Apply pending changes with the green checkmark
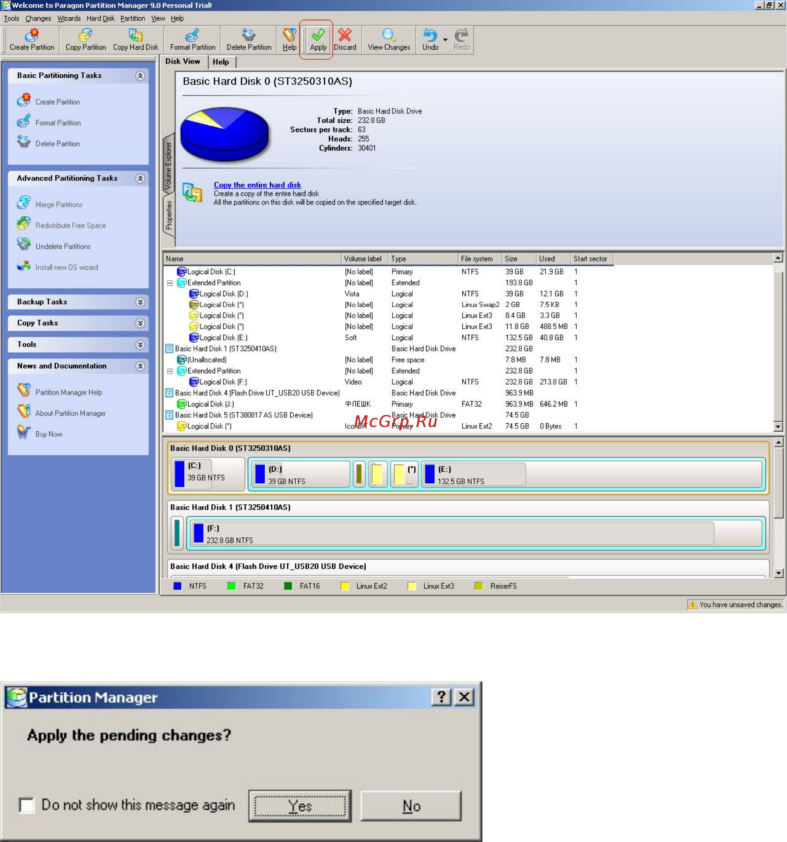 click(318, 40)
